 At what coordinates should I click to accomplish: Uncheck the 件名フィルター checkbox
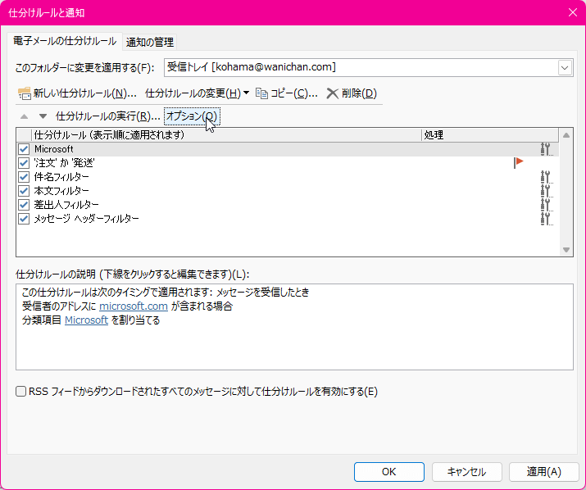24,177
